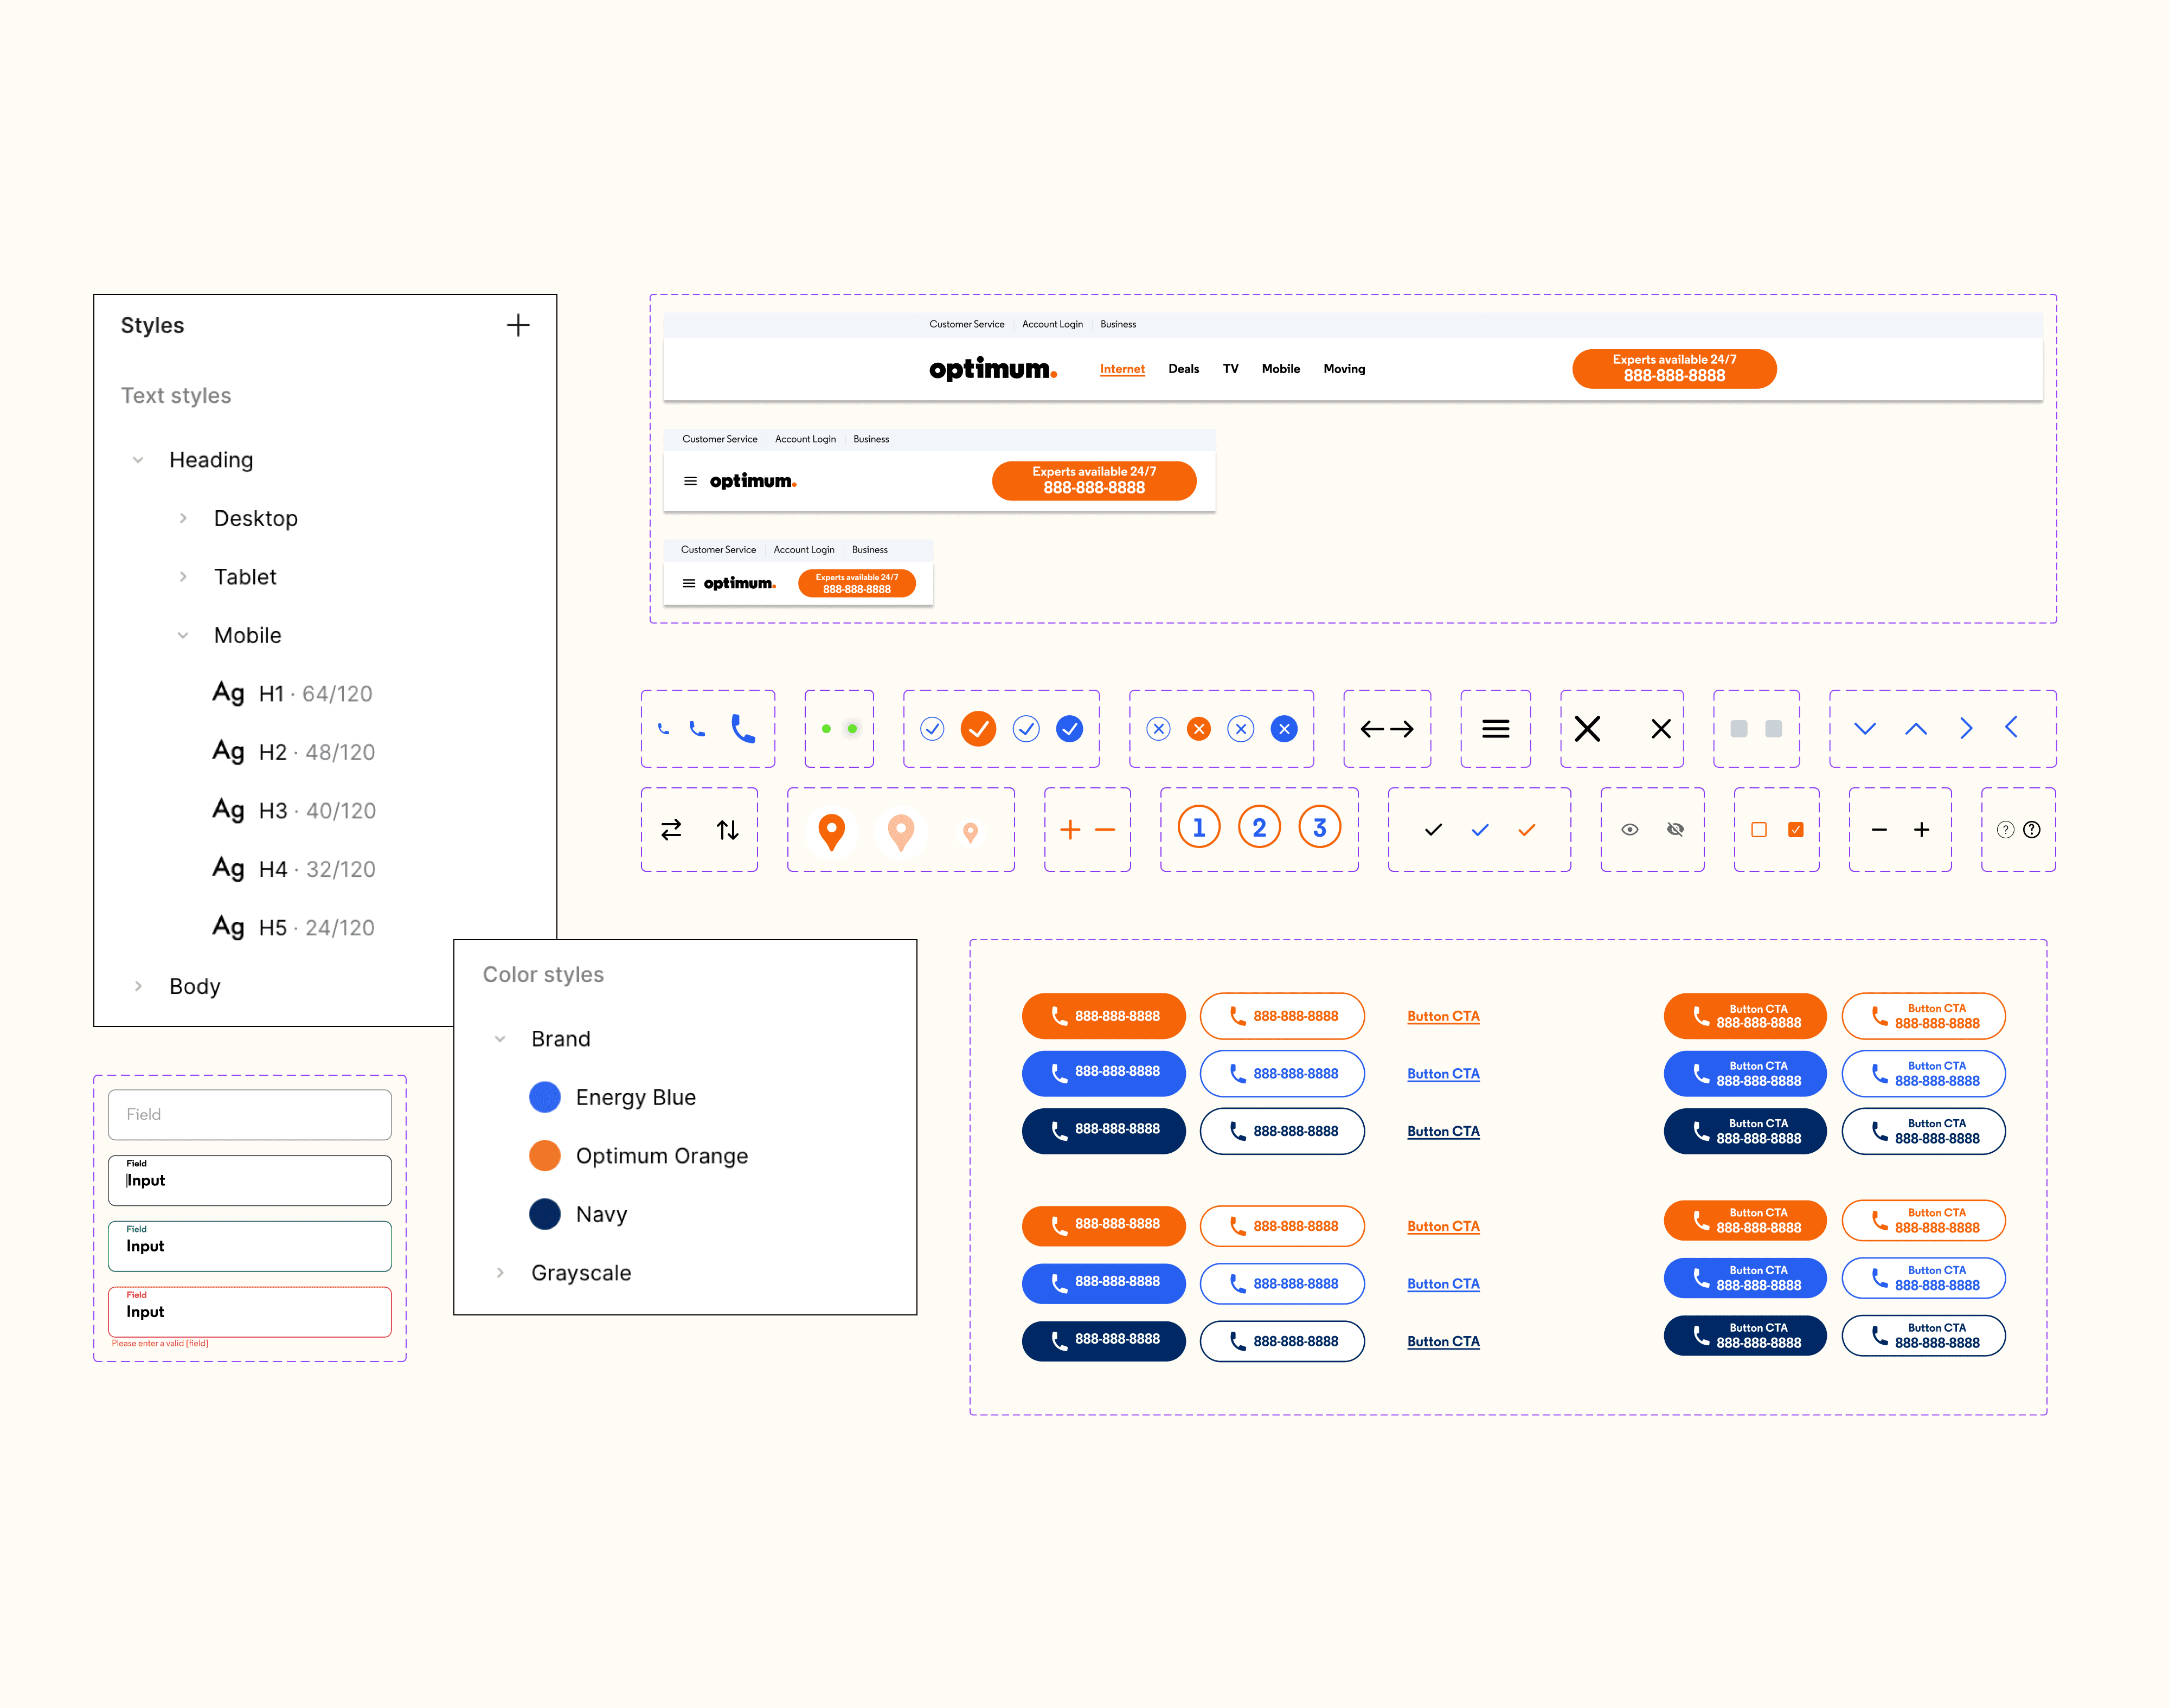This screenshot has height=1708, width=2169.
Task: Click the left arrow icon
Action: click(1372, 729)
